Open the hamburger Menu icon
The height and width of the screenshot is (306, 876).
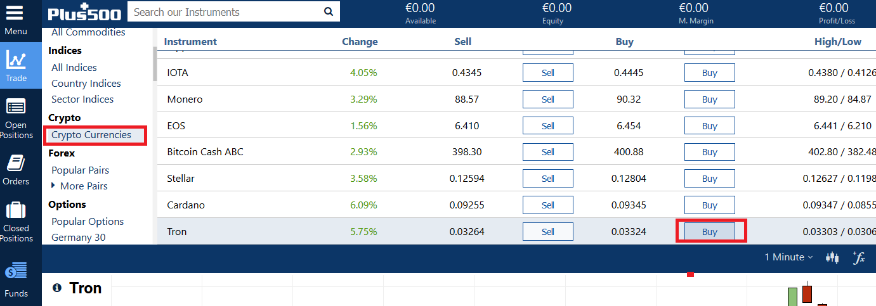pyautogui.click(x=15, y=13)
